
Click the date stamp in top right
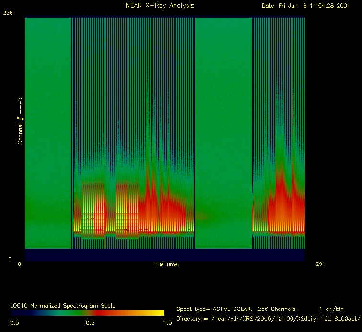[309, 5]
